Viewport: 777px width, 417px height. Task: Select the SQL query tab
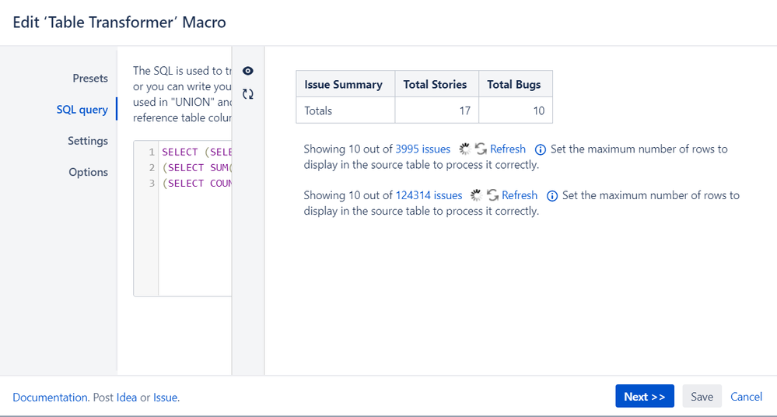pos(82,110)
